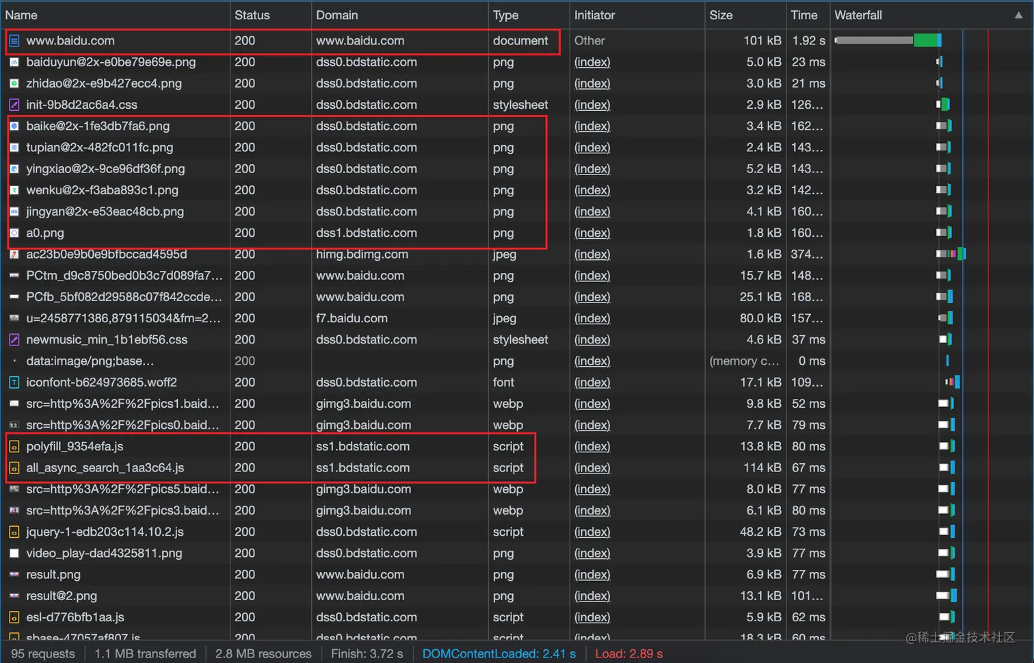Click the image icon for u=2458771386,879115034&fm=2

click(x=14, y=318)
